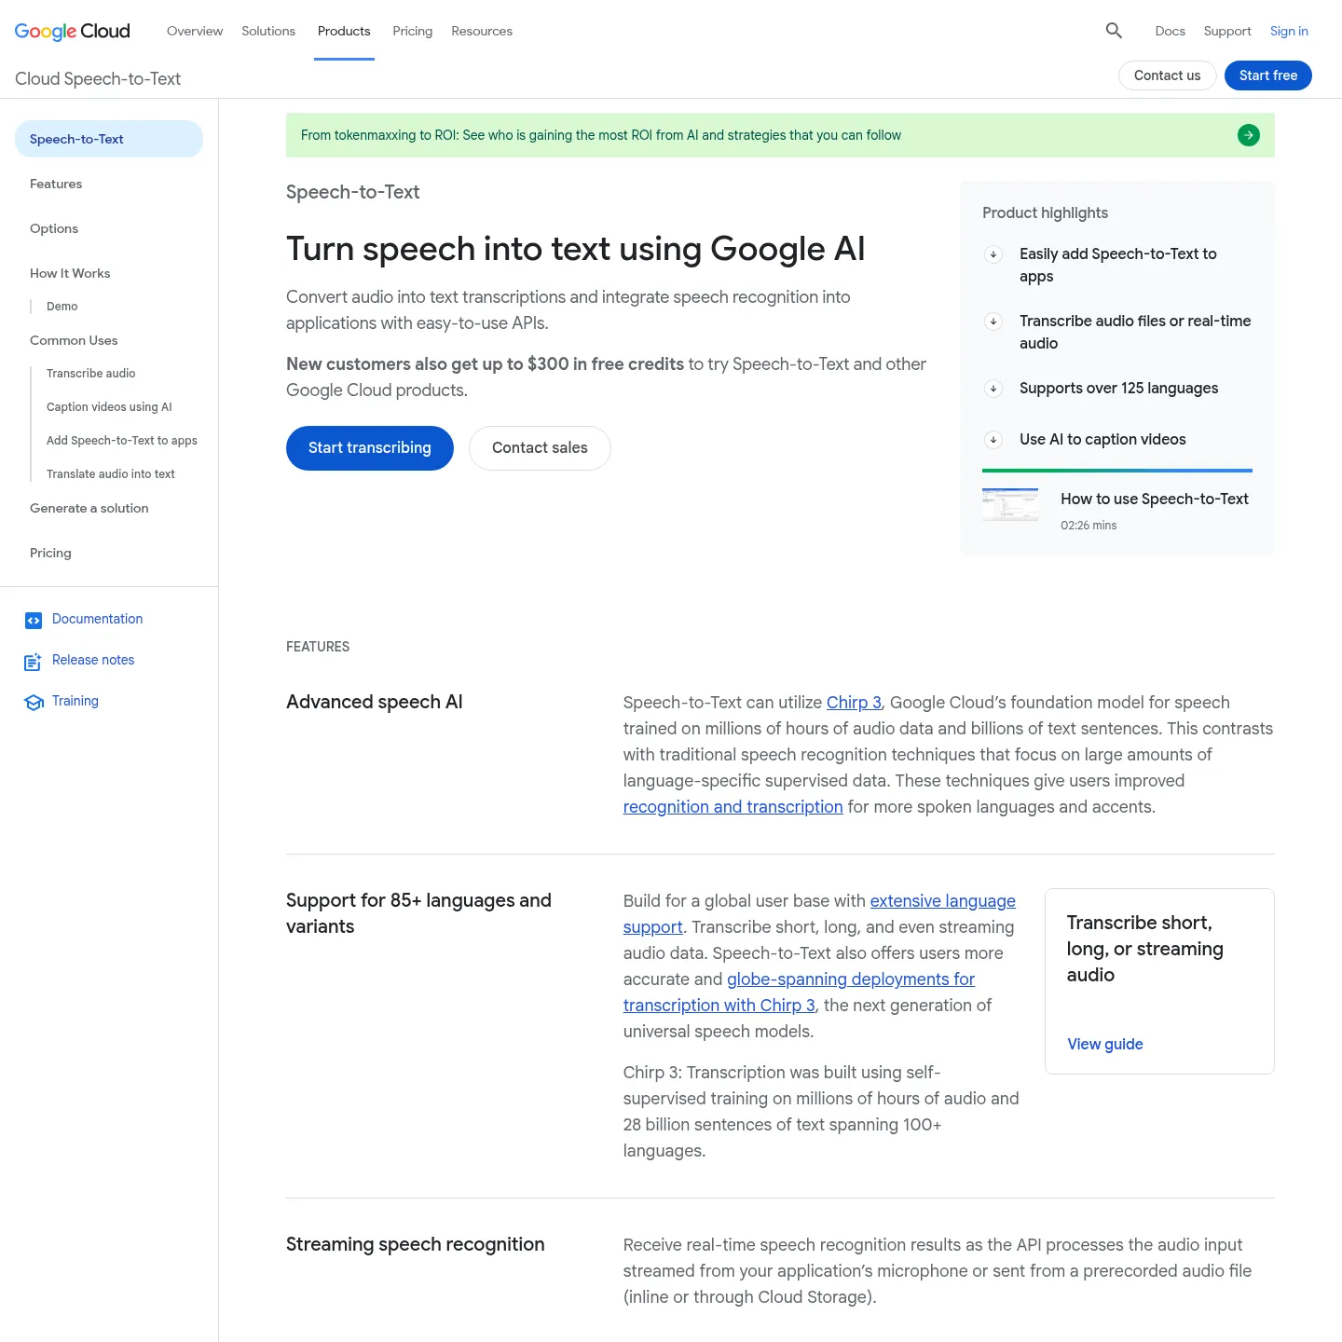Jump to Common Uses section
Screen dimensions: 1342x1342
point(74,340)
